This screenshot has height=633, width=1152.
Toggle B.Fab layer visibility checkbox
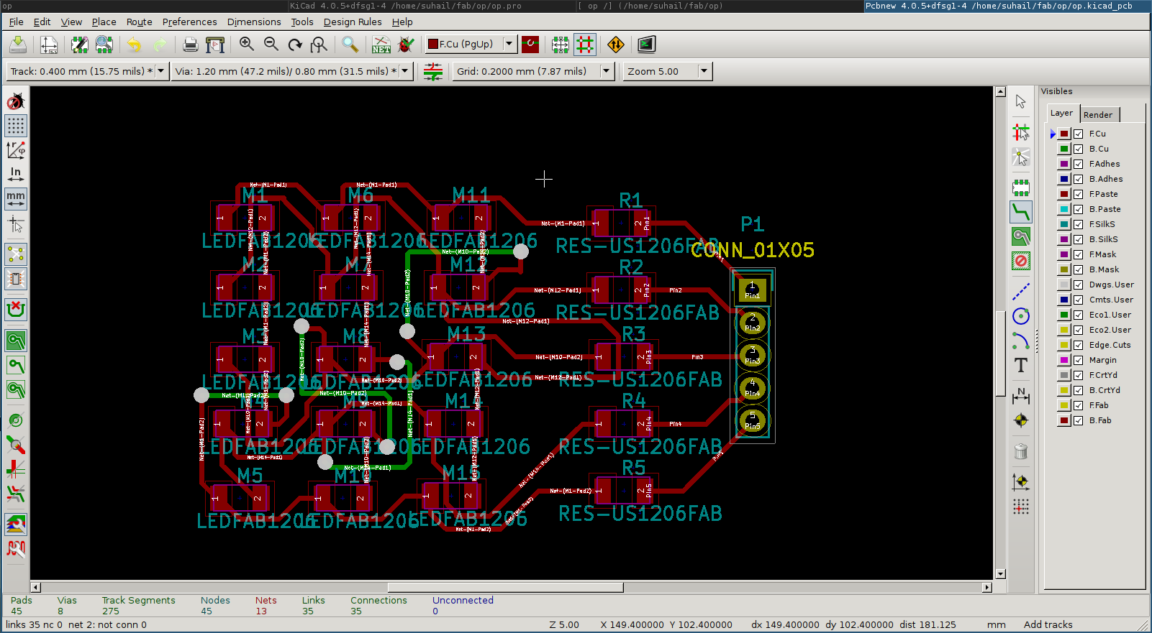(x=1078, y=420)
